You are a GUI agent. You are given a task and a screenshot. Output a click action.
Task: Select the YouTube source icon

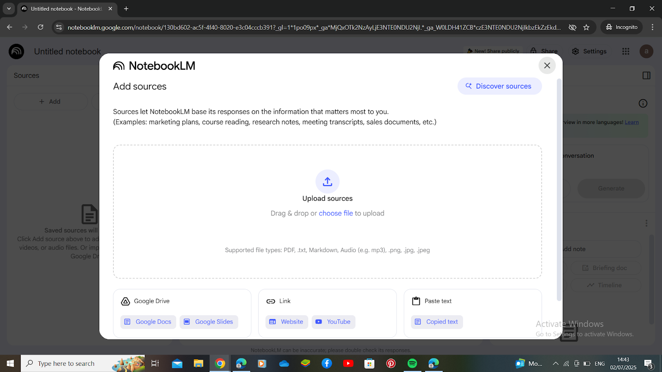[319, 322]
